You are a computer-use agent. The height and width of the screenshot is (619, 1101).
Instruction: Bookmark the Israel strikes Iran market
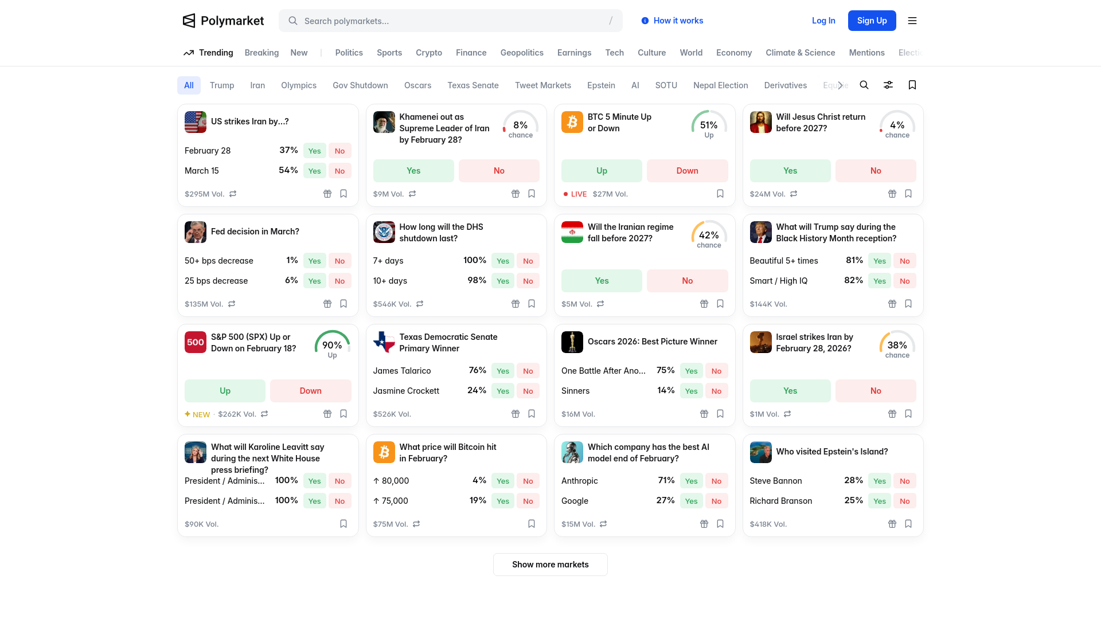pyautogui.click(x=908, y=414)
